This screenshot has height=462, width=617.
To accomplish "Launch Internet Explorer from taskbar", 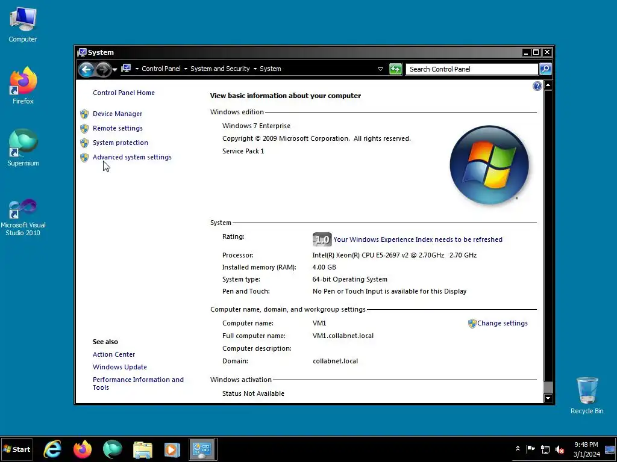I will click(52, 449).
